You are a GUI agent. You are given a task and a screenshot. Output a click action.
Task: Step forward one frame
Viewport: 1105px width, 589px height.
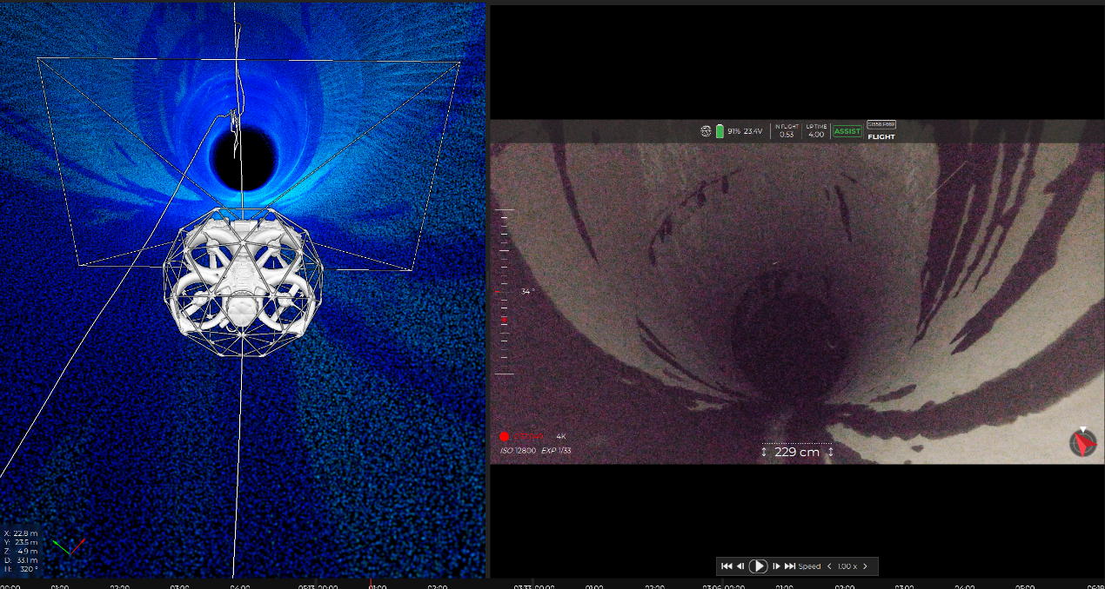tap(776, 566)
